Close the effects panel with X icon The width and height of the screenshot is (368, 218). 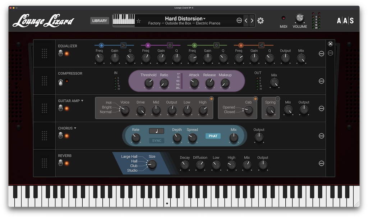click(330, 44)
